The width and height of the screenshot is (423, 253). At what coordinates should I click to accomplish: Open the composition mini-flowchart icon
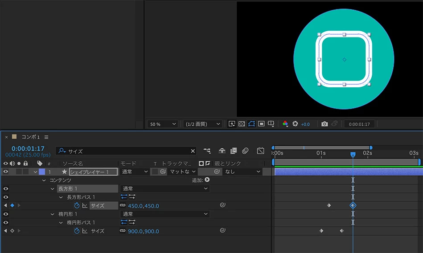pos(207,151)
